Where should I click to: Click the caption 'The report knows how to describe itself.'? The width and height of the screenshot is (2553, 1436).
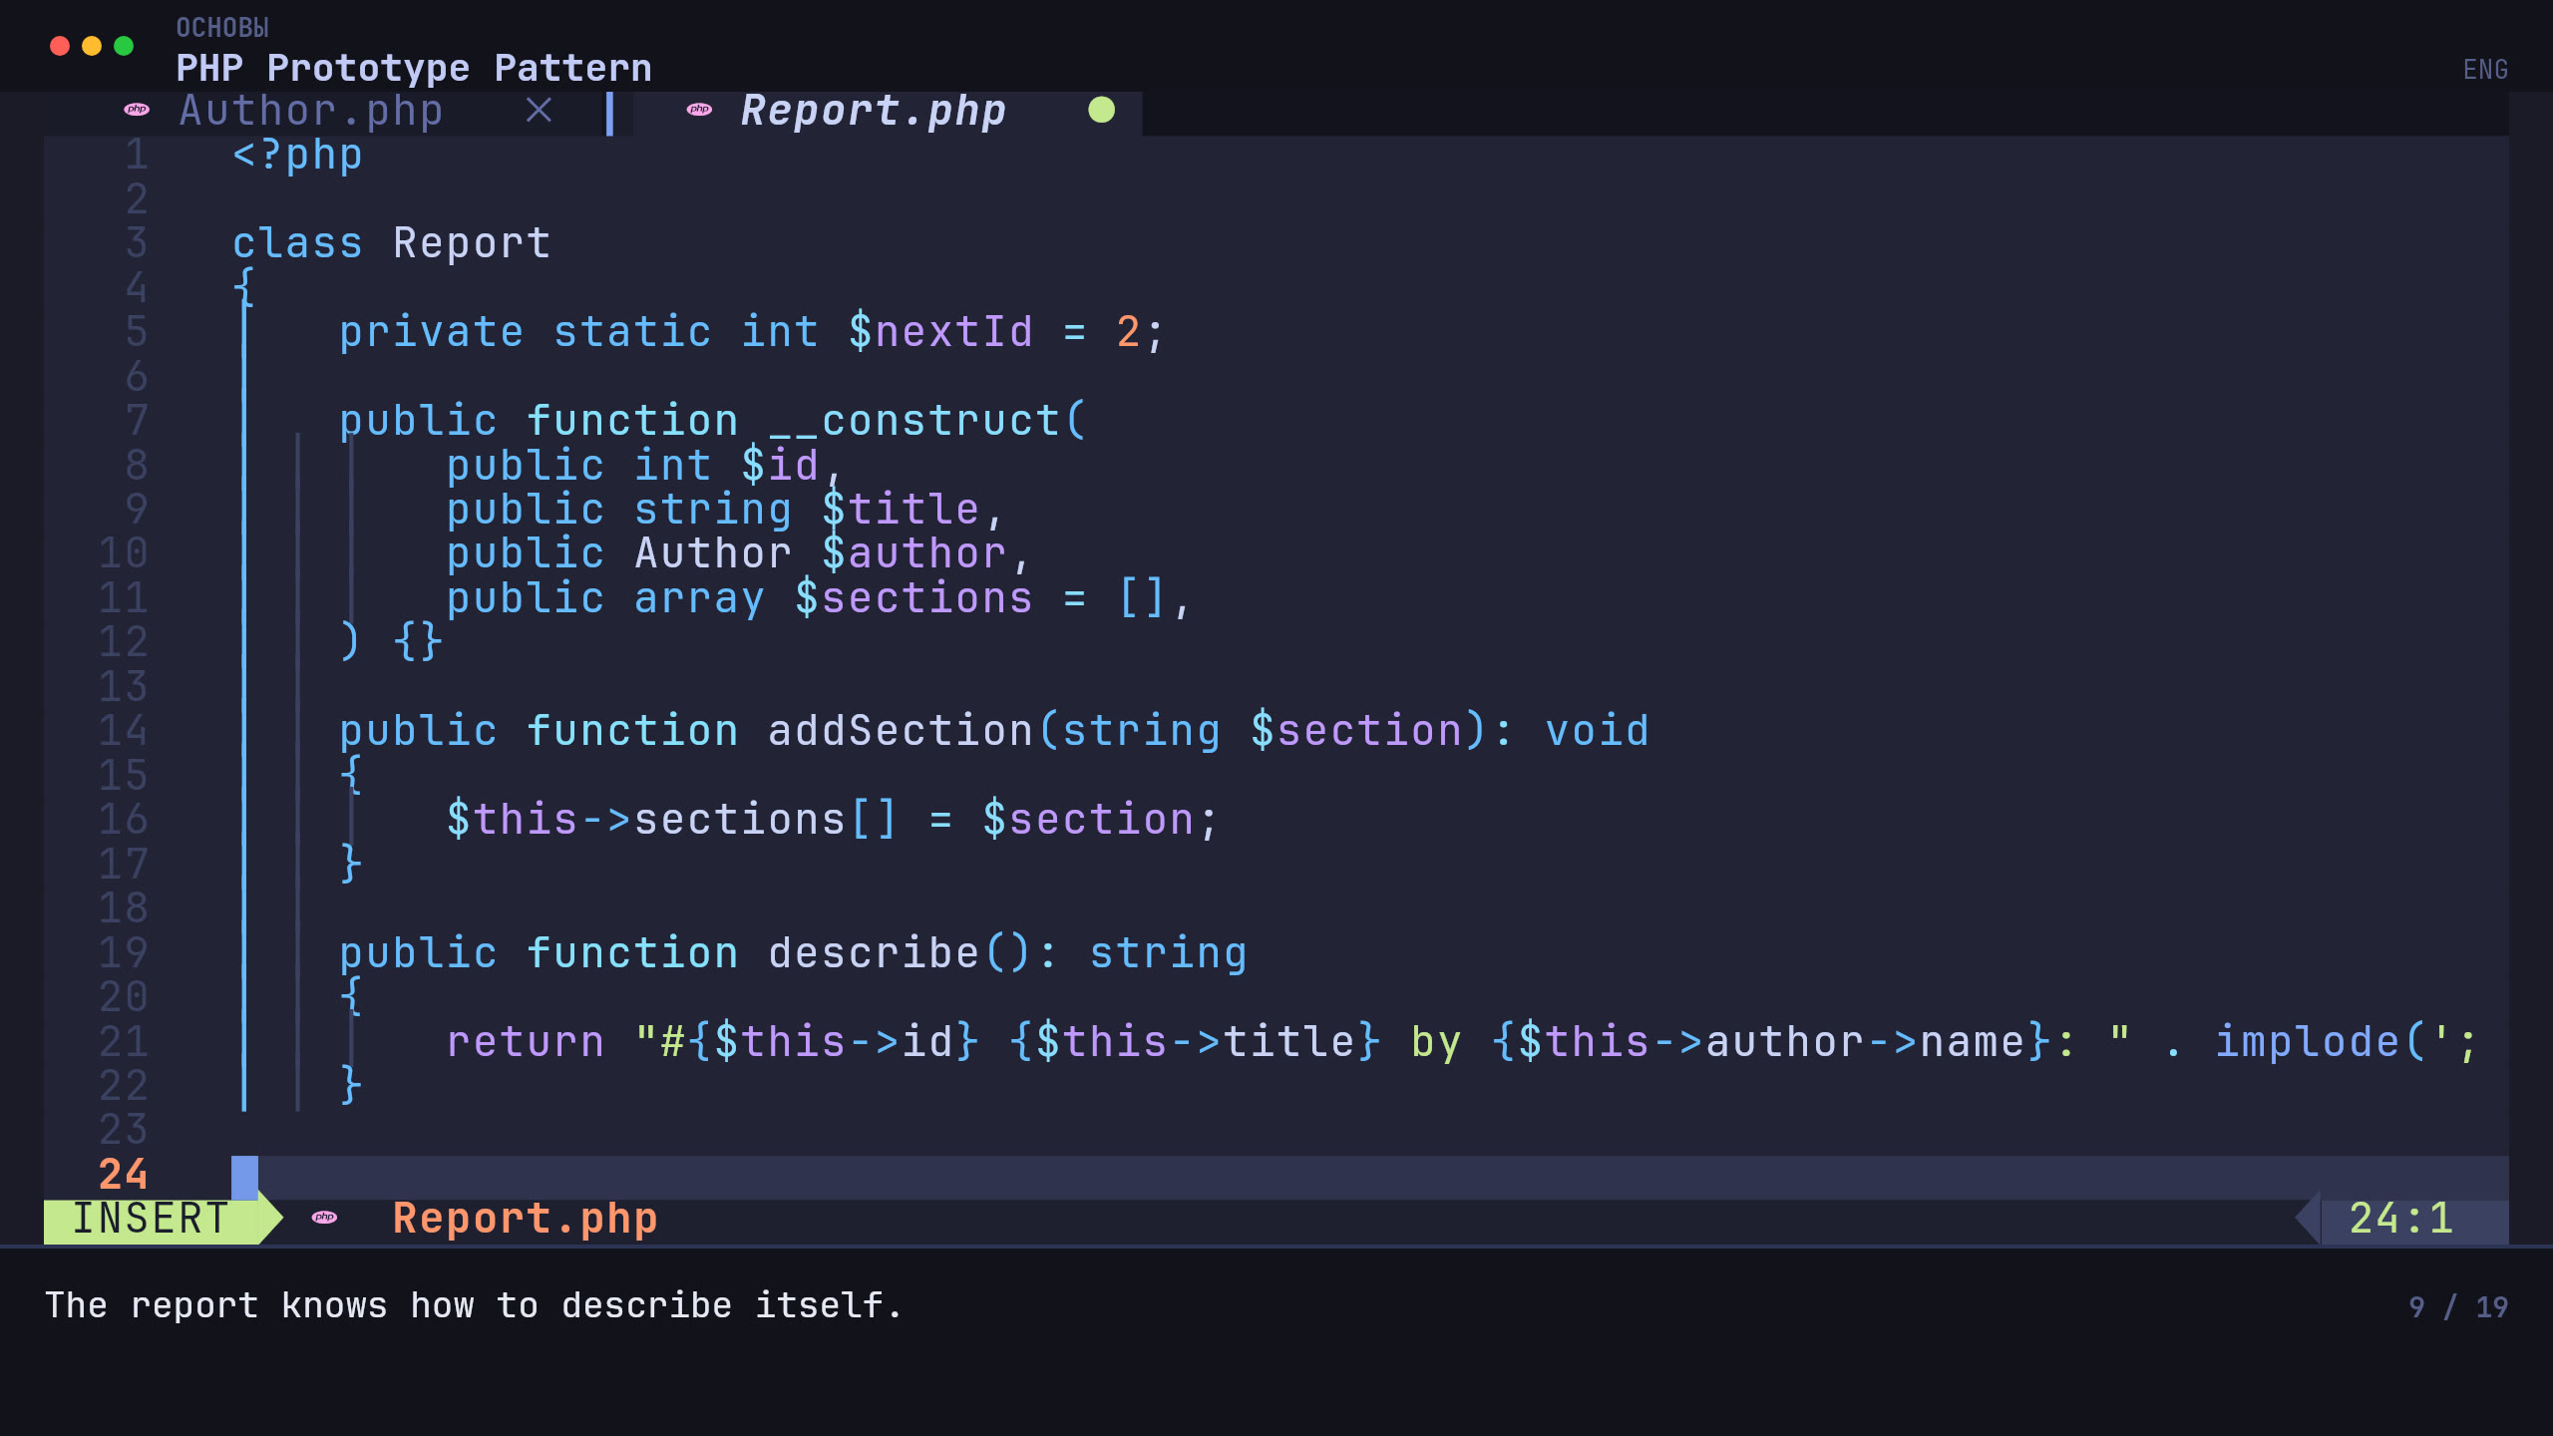pyautogui.click(x=475, y=1305)
